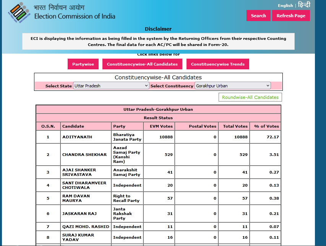
Task: Click the Total Votes column header
Action: pyautogui.click(x=235, y=126)
